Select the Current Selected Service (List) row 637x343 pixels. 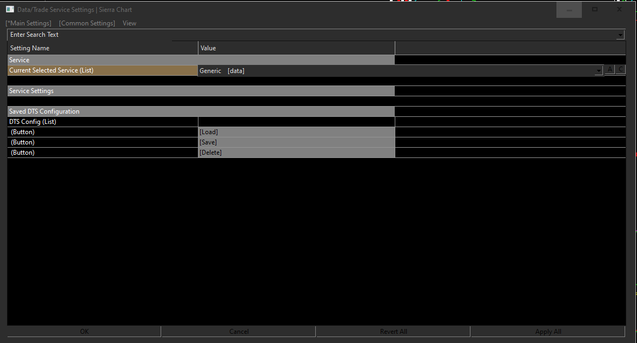[x=102, y=70]
